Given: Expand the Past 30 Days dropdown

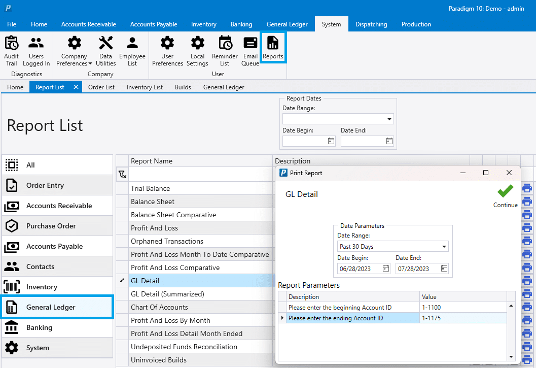Looking at the screenshot, I should [x=444, y=247].
